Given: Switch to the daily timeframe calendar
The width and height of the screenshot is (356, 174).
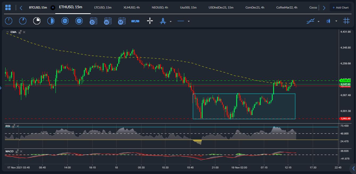Looking at the screenshot, I should click(x=93, y=21).
